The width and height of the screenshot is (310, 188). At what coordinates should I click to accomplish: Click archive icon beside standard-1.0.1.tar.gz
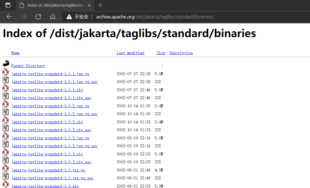tap(6, 72)
